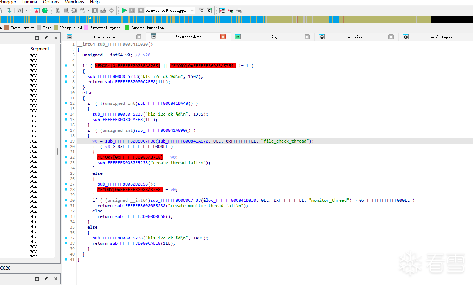The height and width of the screenshot is (285, 473).
Task: Switch to the IDA View-A tab
Action: [104, 37]
